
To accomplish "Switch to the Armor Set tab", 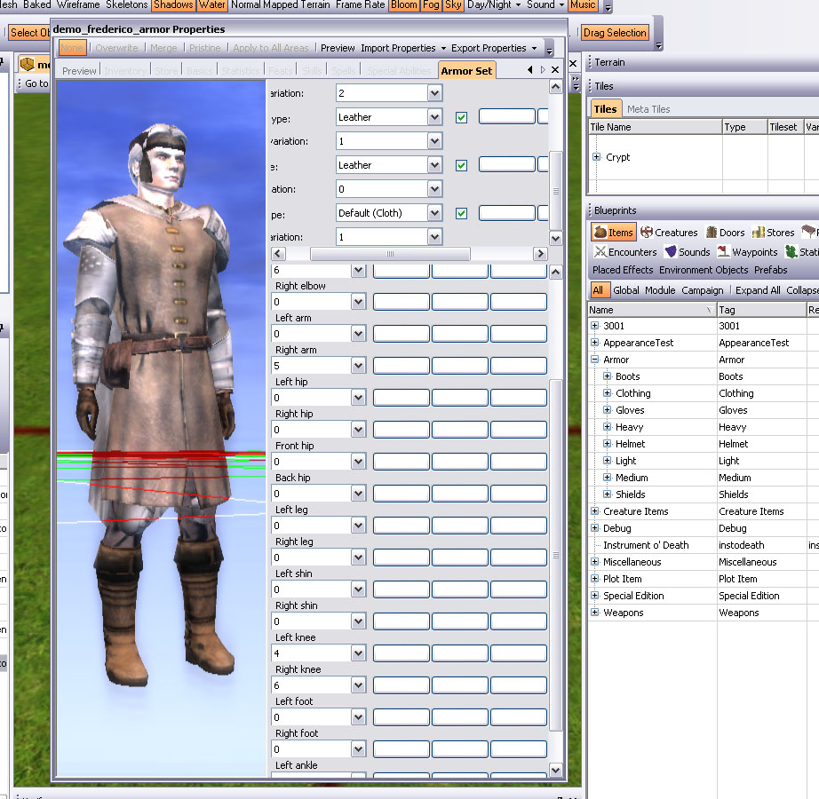I will point(466,70).
